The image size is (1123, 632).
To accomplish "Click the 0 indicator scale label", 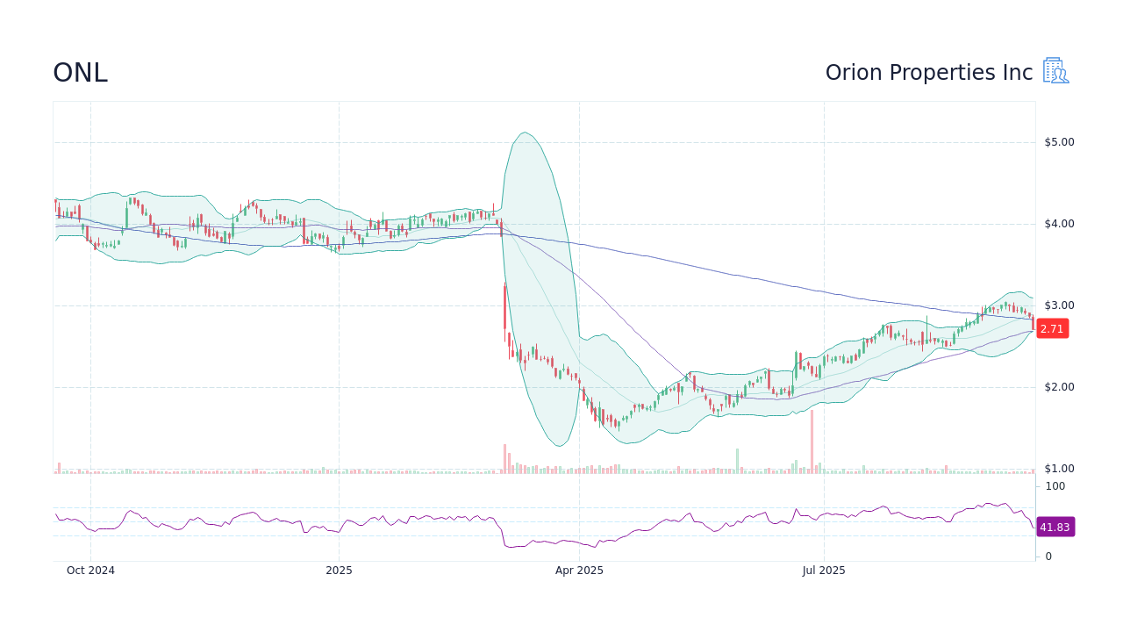I will pos(1047,556).
